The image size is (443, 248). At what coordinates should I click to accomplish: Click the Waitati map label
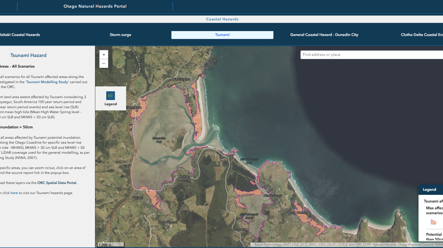pos(137,198)
